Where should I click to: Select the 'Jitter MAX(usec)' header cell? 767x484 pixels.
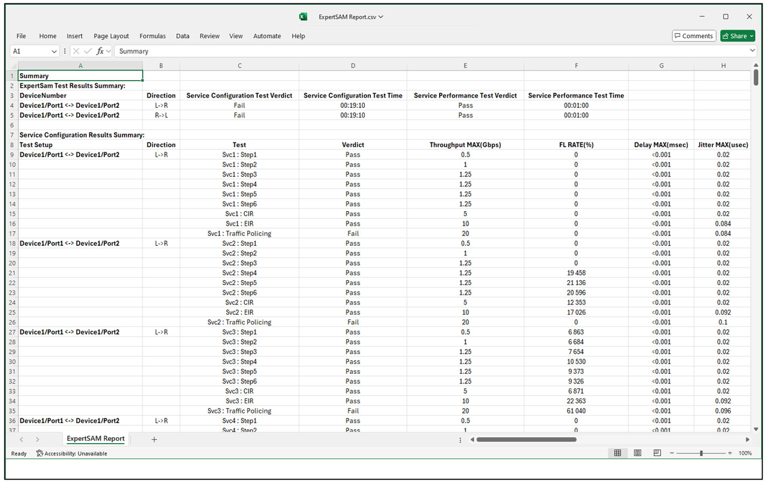[723, 145]
